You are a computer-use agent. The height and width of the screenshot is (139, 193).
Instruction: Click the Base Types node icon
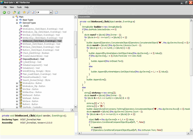pos(21,20)
